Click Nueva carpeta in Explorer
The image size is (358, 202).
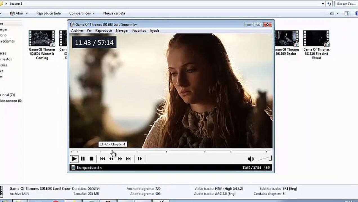click(x=114, y=13)
